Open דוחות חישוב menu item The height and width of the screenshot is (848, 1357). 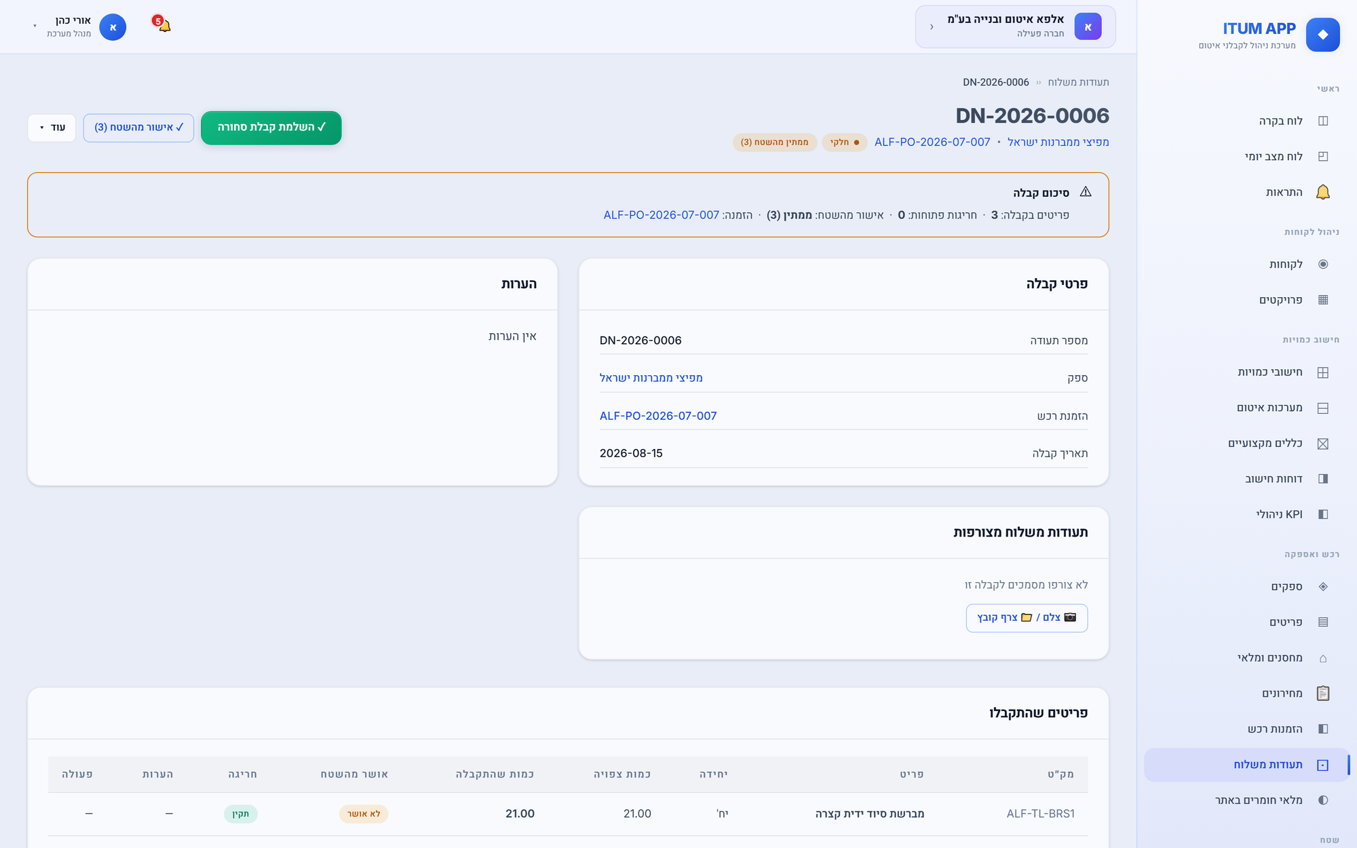coord(1274,479)
